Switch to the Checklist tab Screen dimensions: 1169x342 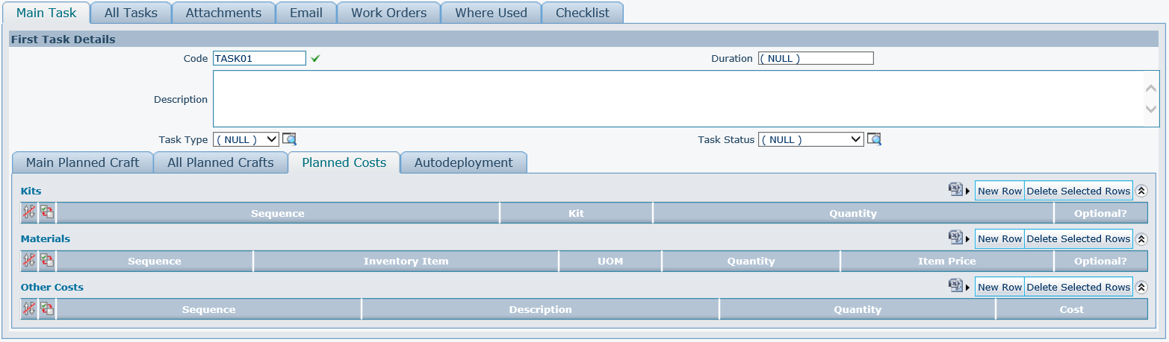point(582,13)
